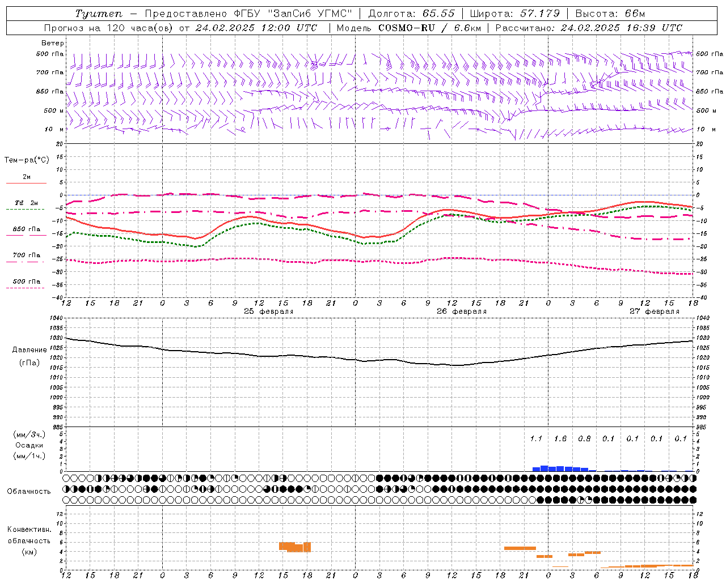This screenshot has height=580, width=726.
Task: Select the "Широта: 57.179" header field
Action: [514, 14]
